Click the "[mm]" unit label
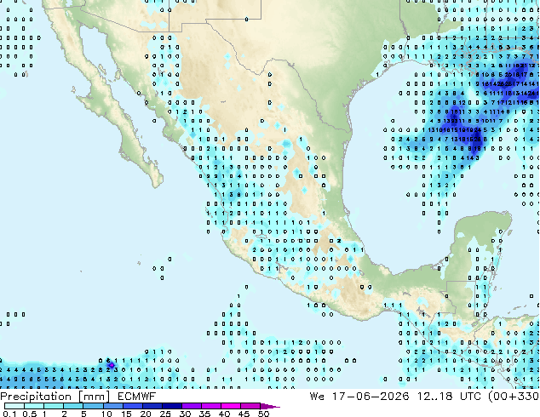540x417 pixels. pos(95,397)
